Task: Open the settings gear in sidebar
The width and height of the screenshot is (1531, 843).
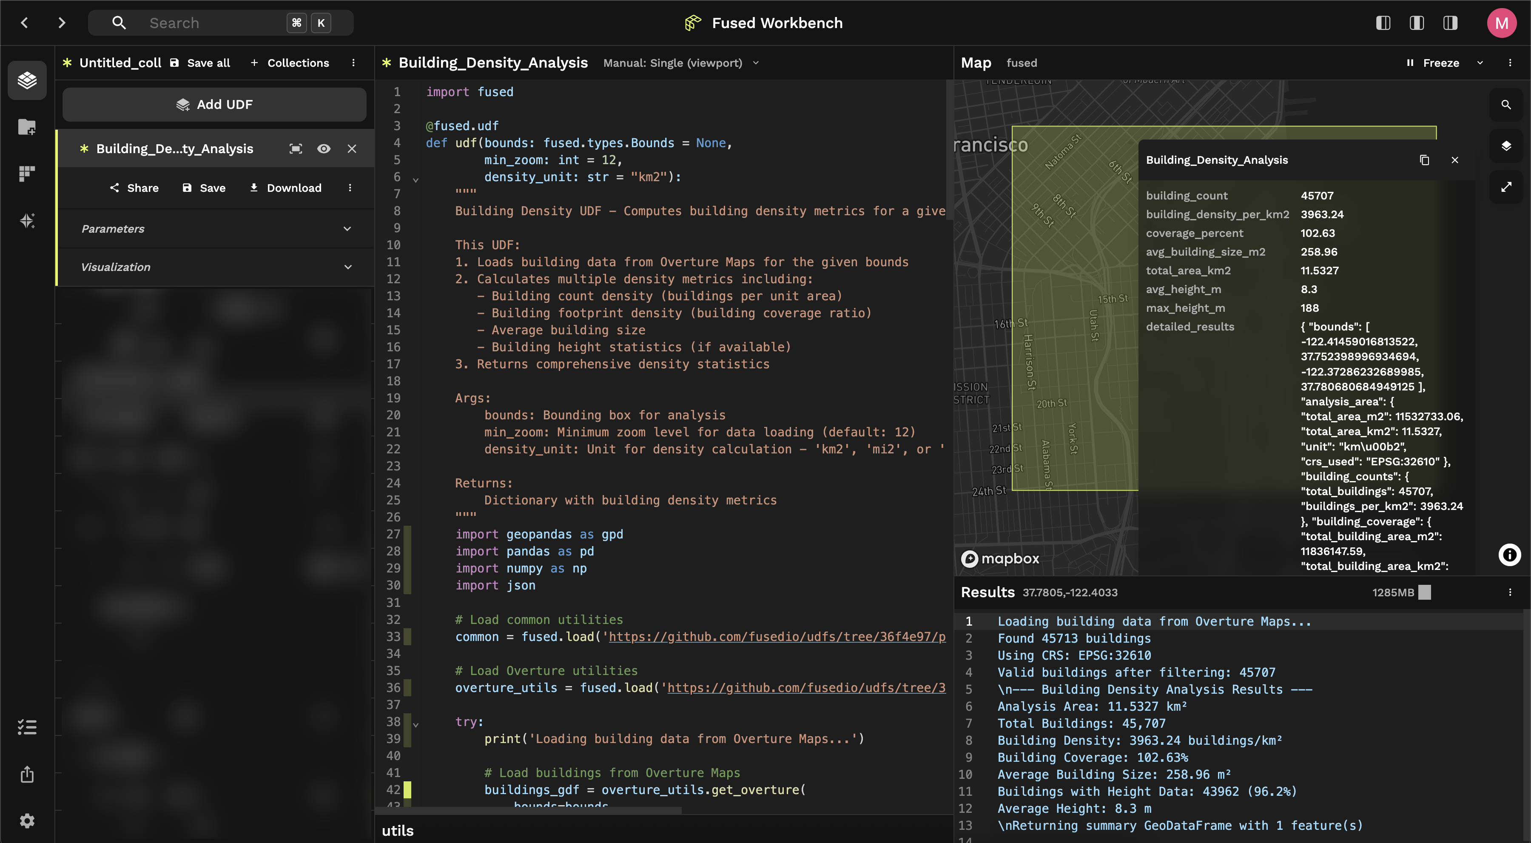Action: (x=27, y=821)
